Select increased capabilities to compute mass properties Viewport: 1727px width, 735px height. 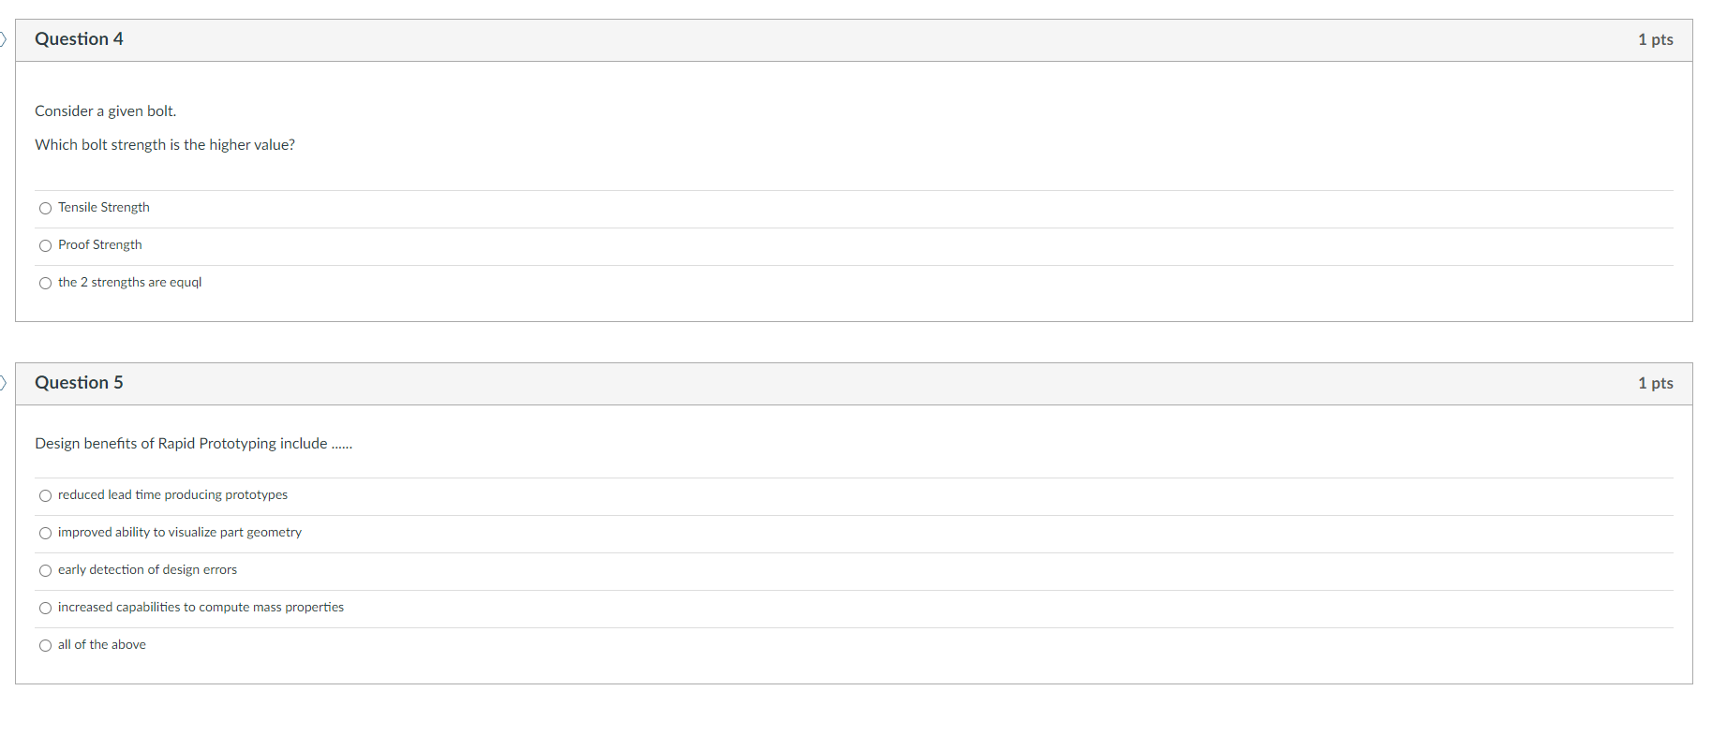(x=45, y=608)
